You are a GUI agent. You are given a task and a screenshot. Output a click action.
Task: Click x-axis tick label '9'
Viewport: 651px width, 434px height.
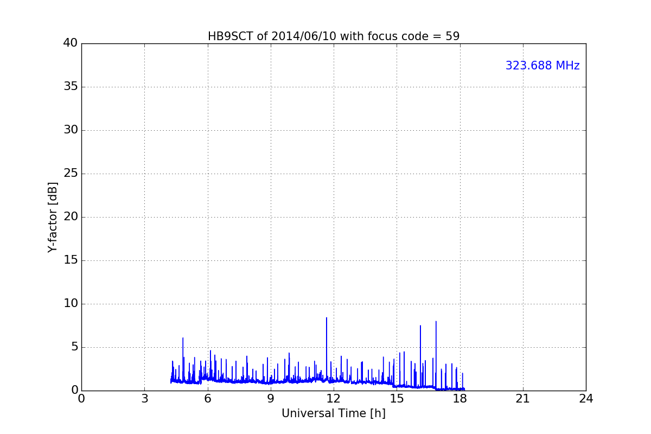[271, 399]
